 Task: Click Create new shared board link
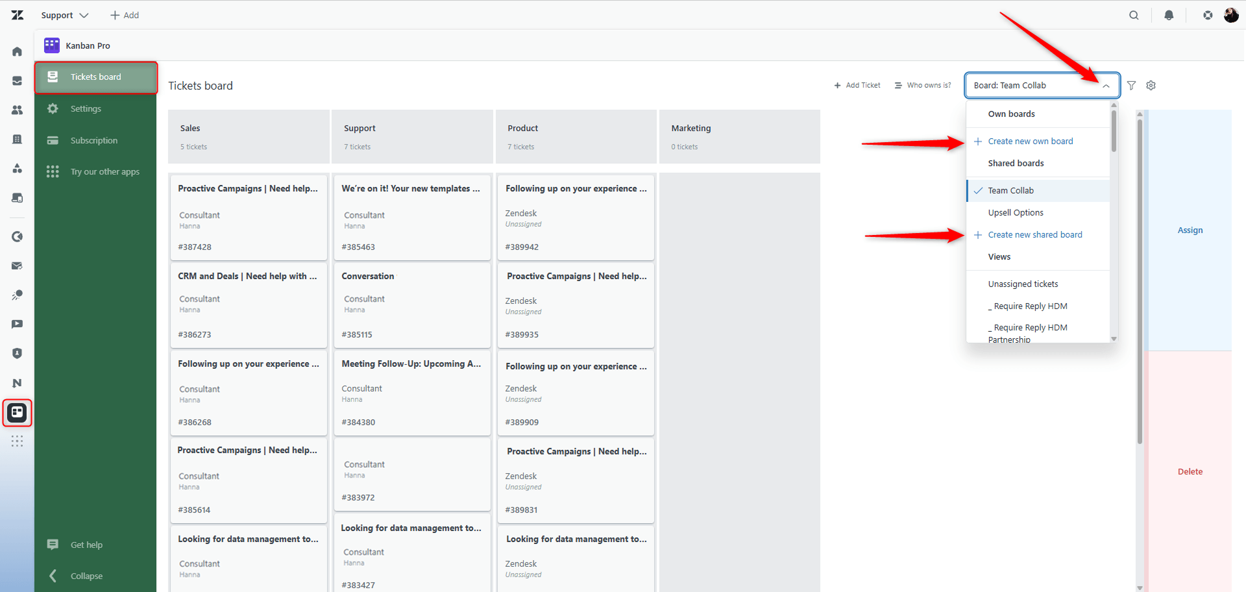click(1034, 234)
